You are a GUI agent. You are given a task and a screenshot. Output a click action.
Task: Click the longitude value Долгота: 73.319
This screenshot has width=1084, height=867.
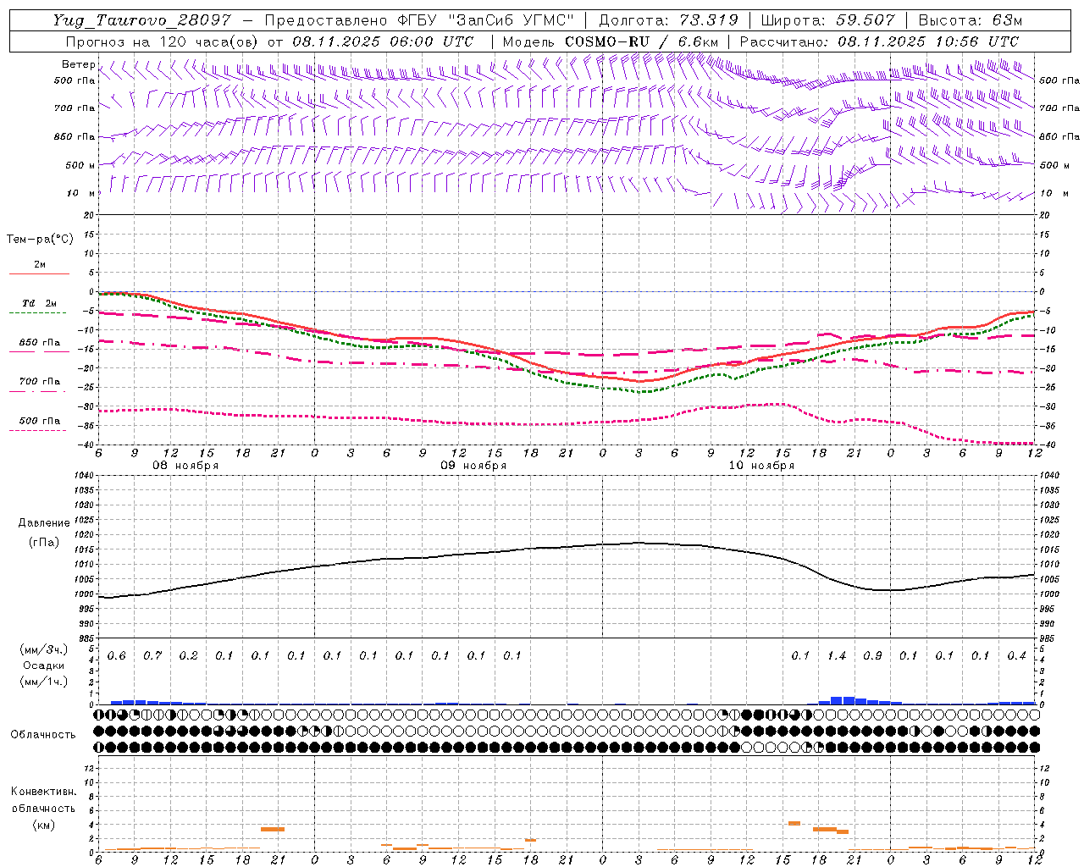[668, 20]
